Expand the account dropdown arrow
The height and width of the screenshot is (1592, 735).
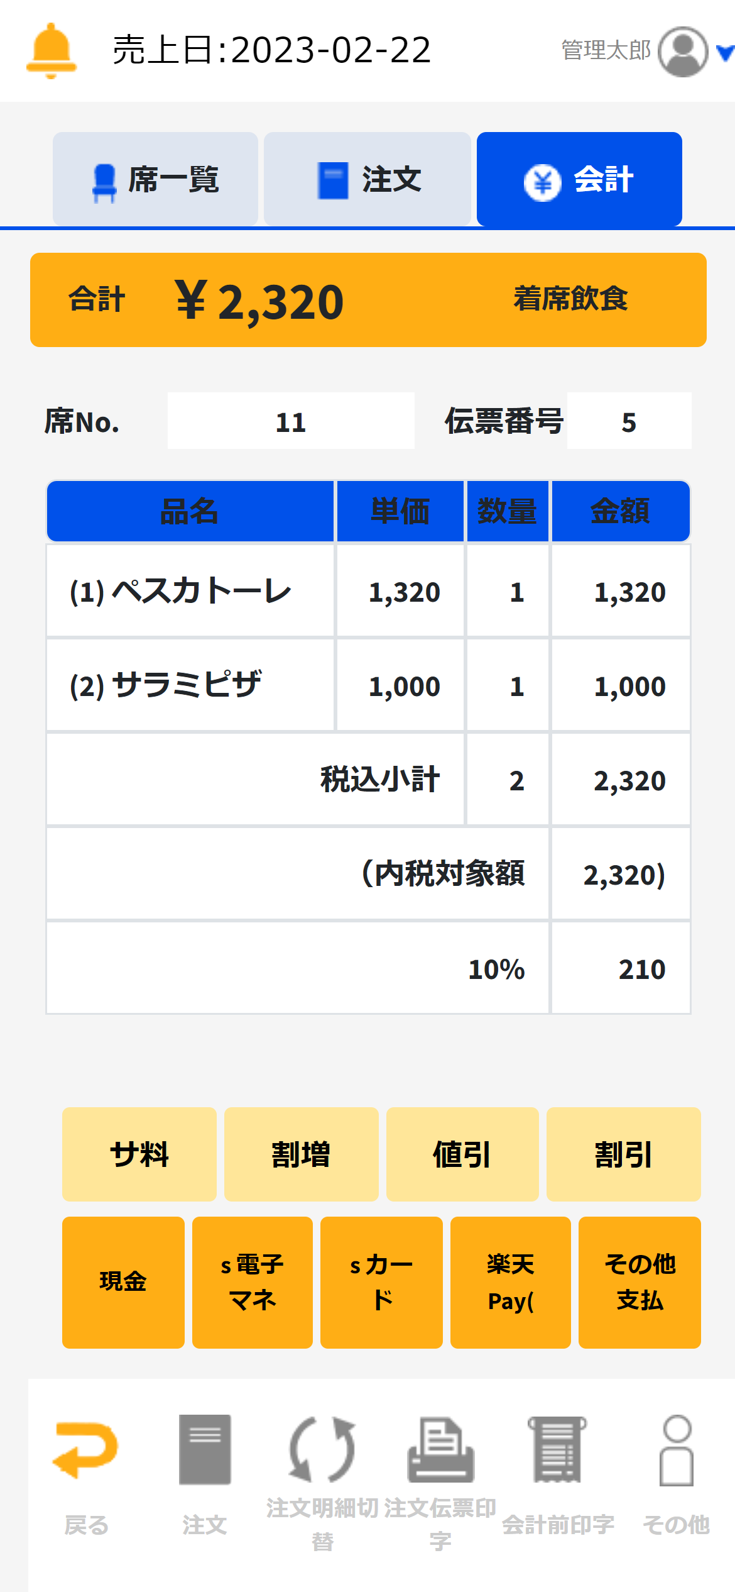point(725,53)
